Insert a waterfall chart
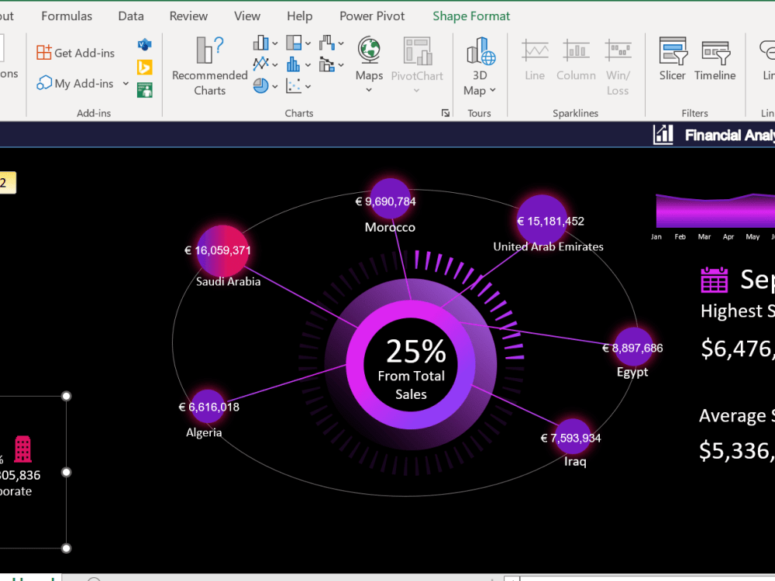Screen dimensions: 775x581 325,42
